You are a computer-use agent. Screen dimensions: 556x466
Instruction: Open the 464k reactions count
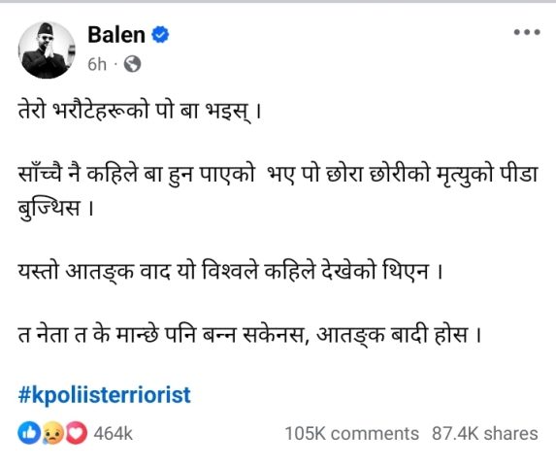pyautogui.click(x=113, y=434)
